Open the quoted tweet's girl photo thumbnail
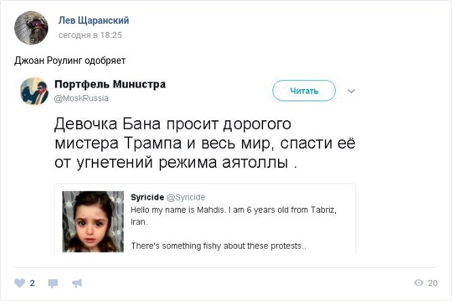This screenshot has height=301, width=452. coord(93,222)
